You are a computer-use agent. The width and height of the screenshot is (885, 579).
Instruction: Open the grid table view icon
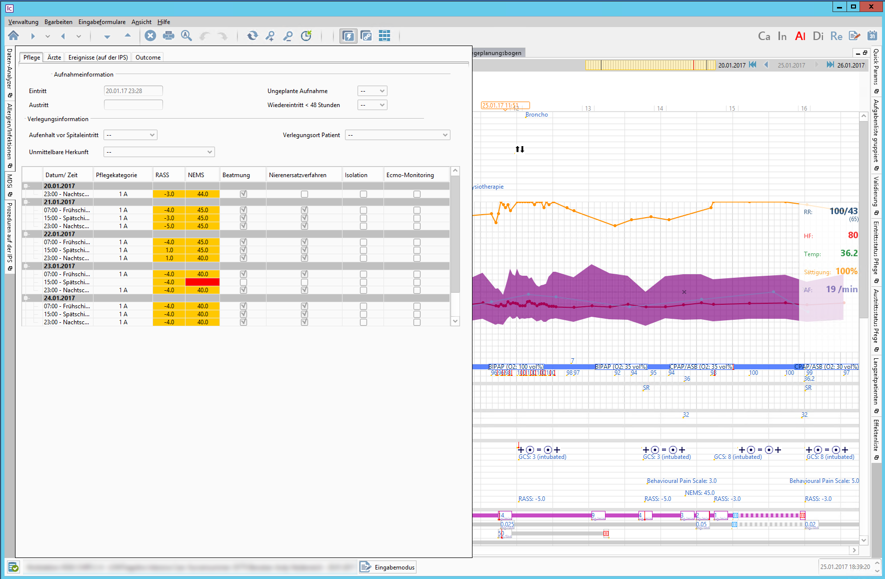[384, 36]
